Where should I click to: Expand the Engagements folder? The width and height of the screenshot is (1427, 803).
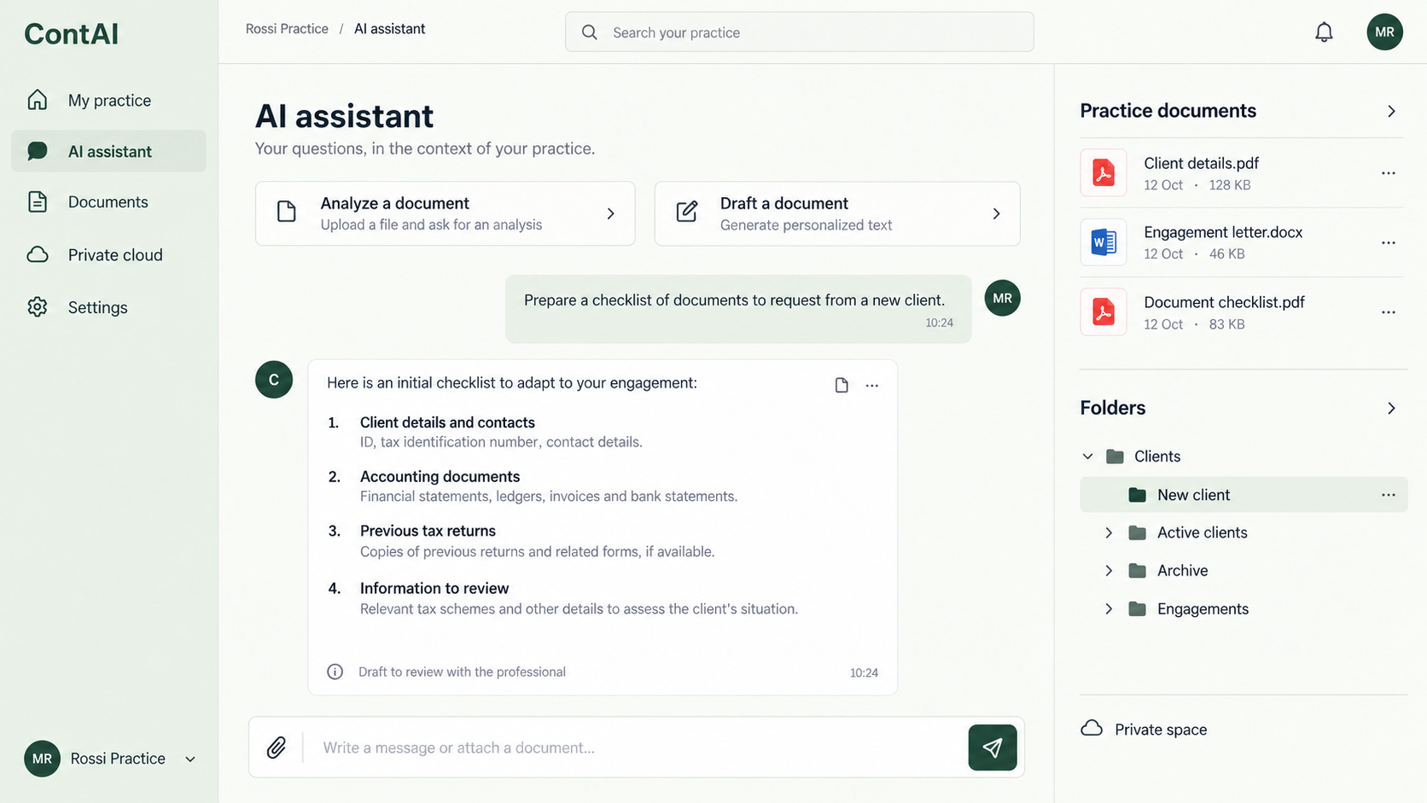tap(1109, 609)
